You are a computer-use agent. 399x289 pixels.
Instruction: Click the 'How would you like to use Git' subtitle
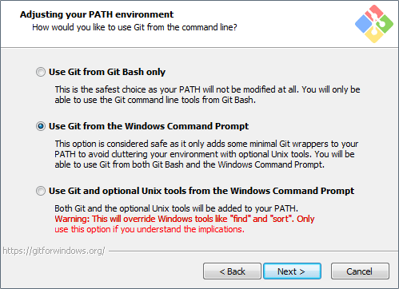[134, 27]
